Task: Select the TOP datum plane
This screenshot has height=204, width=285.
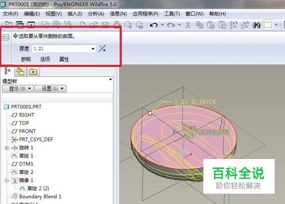Action: coord(24,123)
